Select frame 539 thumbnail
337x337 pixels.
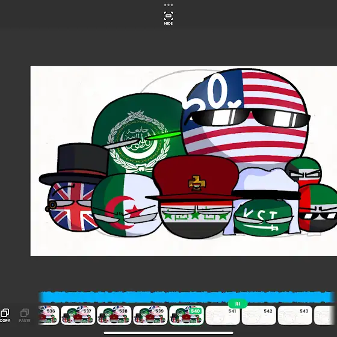click(150, 315)
